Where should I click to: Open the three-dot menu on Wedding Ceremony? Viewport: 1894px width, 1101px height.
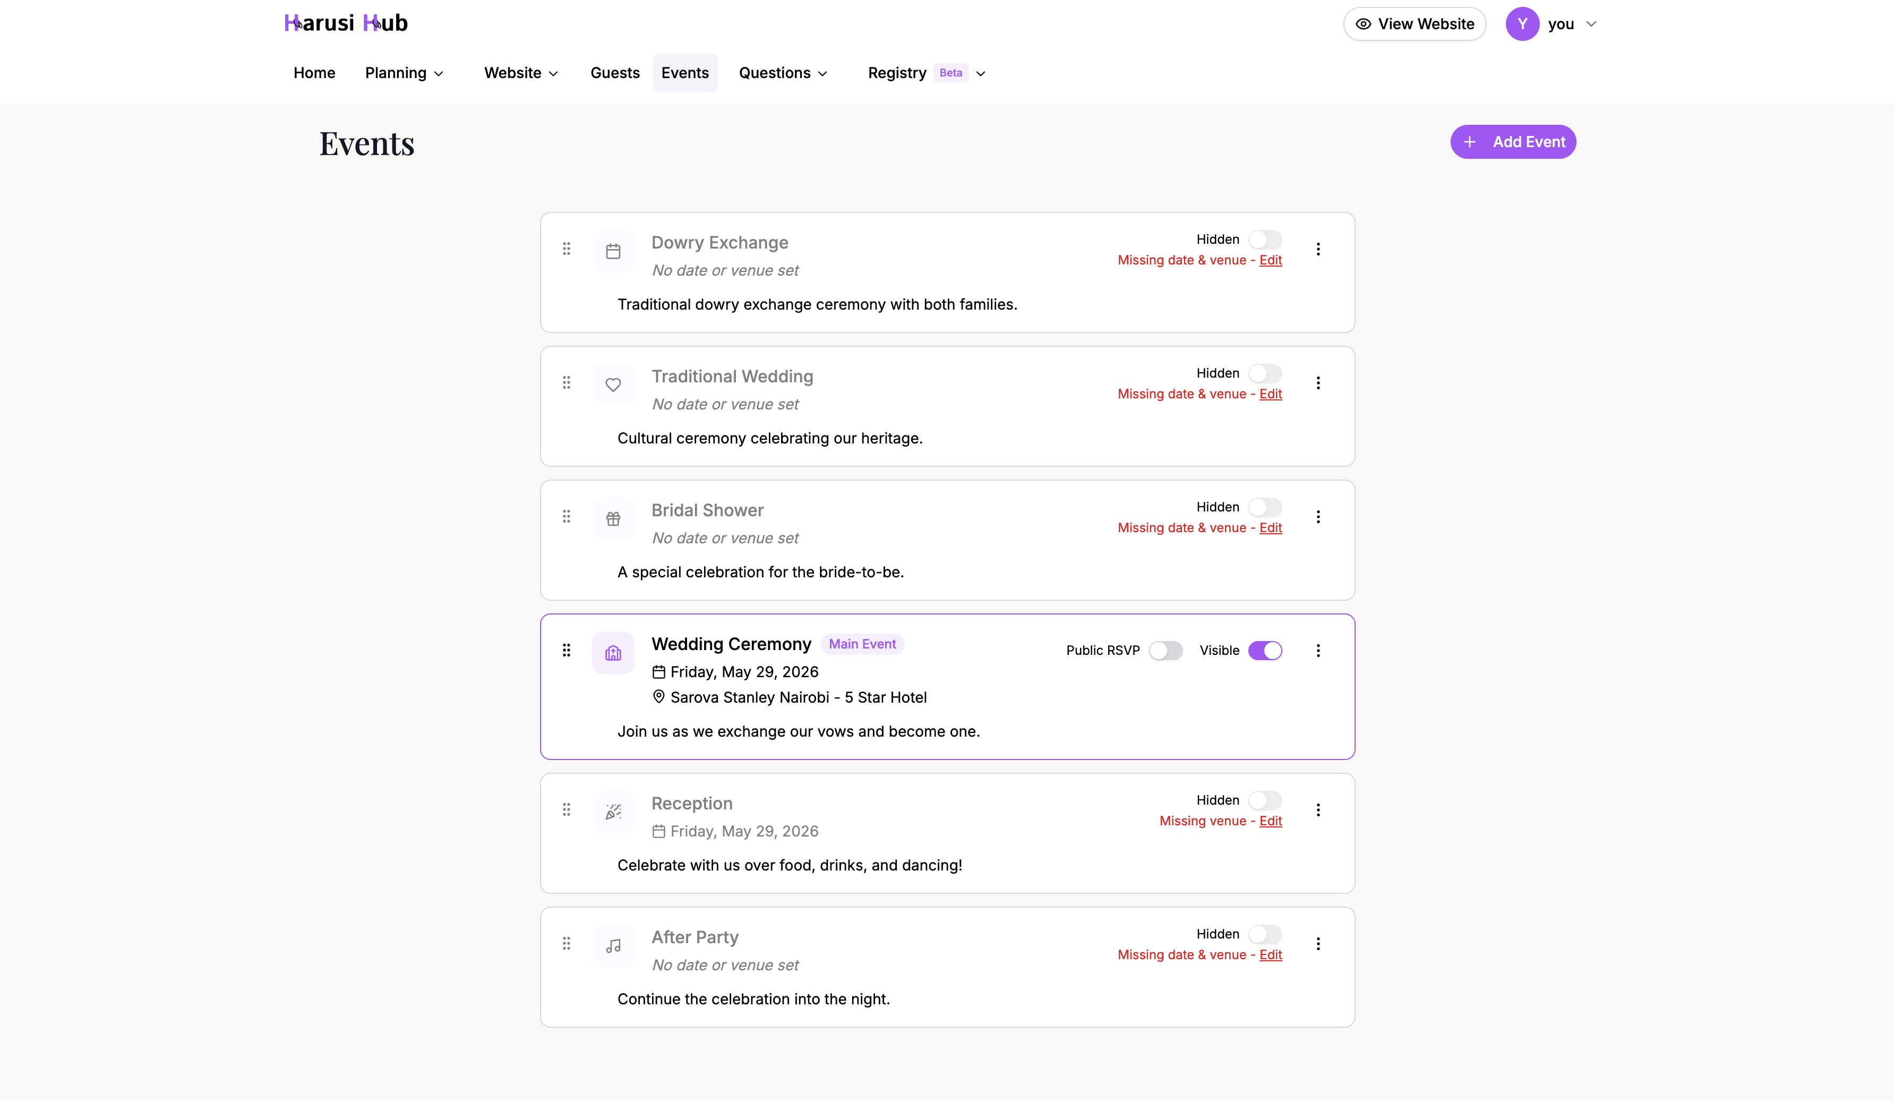pyautogui.click(x=1318, y=651)
